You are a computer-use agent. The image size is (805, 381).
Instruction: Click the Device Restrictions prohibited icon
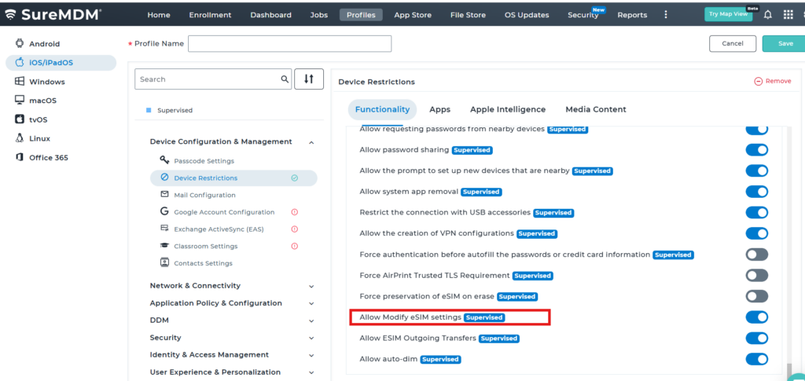coord(164,178)
